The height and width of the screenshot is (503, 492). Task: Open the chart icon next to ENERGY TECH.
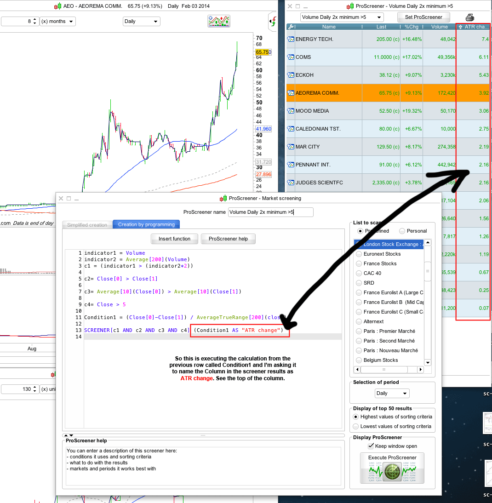[291, 39]
